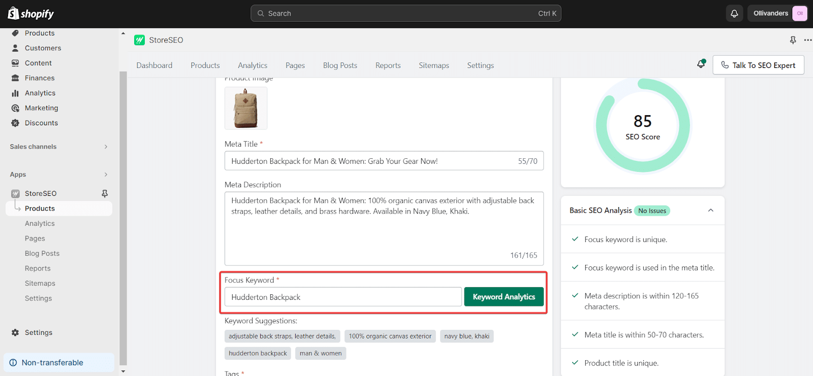Click the backpack product image thumbnail
Screen dimensions: 813x376
246,108
